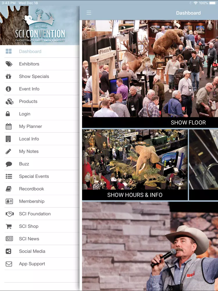Click the App Support envelope icon
Screen dimensions: 218x291
point(9,264)
